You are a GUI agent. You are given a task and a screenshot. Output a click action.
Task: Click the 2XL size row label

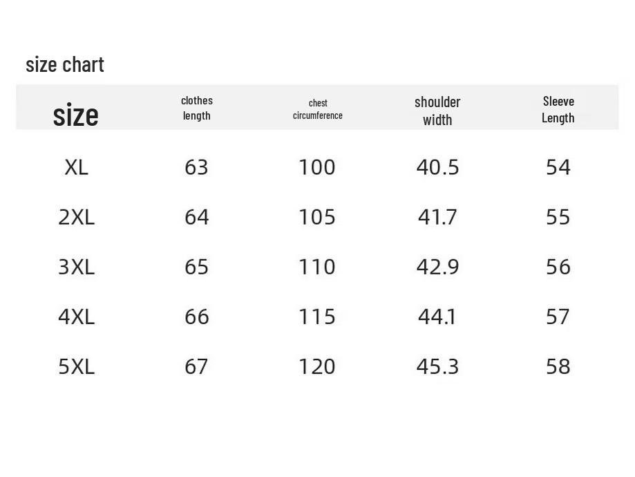click(x=76, y=217)
